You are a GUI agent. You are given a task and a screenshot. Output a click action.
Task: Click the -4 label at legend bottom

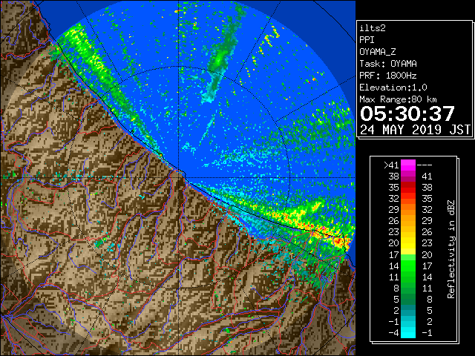[394, 332]
